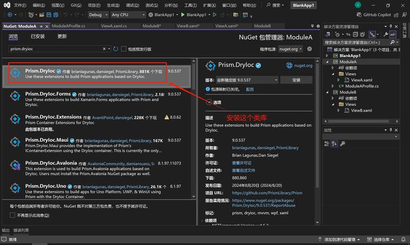Viewport: 410px width, 245px height.
Task: Open the GitHub PrismLibrary project URL
Action: coord(267,193)
